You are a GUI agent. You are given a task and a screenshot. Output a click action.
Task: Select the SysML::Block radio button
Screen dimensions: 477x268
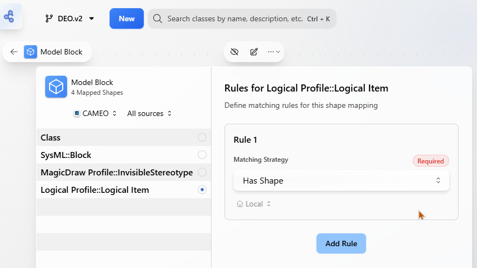click(x=202, y=155)
